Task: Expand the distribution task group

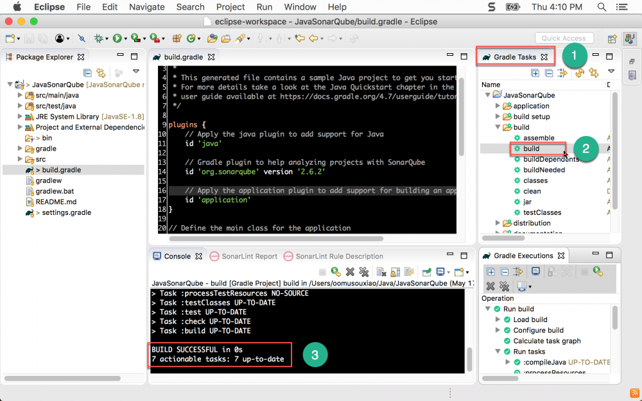Action: 498,223
